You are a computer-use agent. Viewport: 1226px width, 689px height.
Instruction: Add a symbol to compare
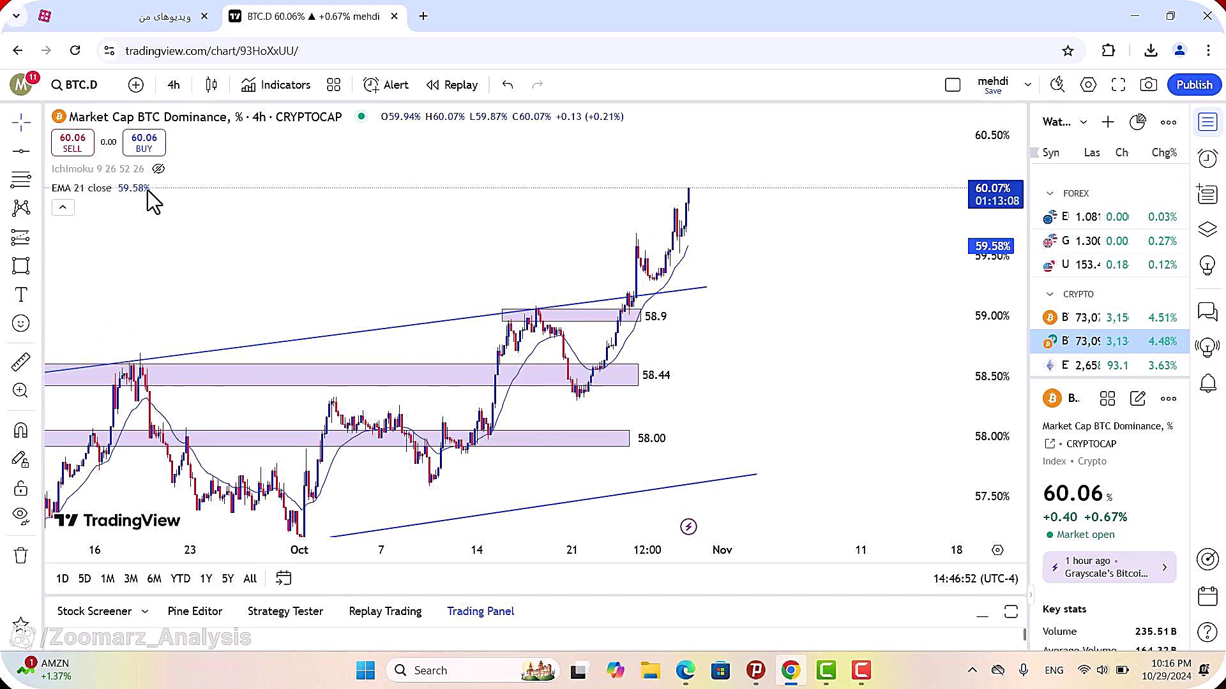coord(136,85)
